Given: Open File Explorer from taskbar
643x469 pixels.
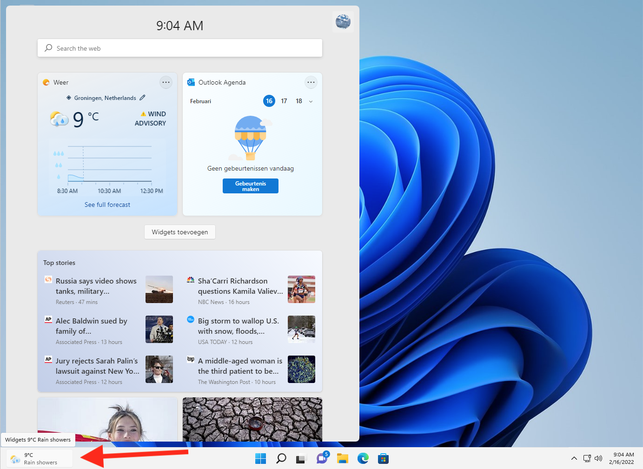Looking at the screenshot, I should pyautogui.click(x=343, y=459).
